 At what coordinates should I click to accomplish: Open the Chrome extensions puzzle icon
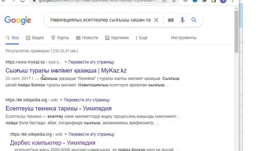tap(204, 1)
